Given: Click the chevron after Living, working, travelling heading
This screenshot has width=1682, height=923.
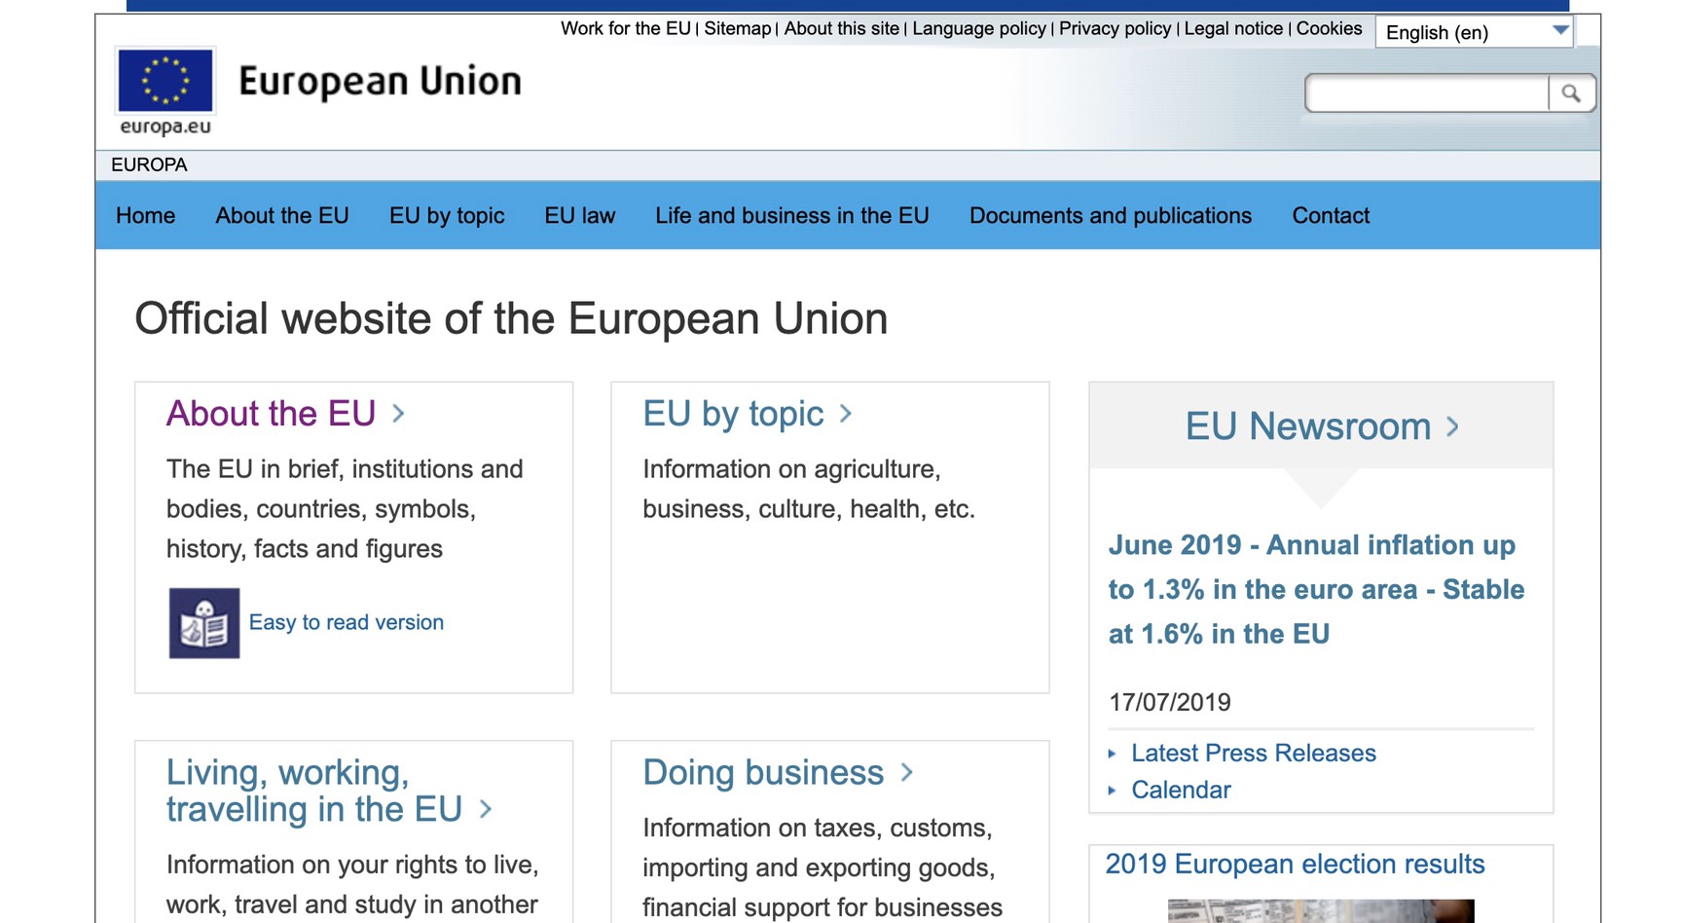Looking at the screenshot, I should (486, 809).
